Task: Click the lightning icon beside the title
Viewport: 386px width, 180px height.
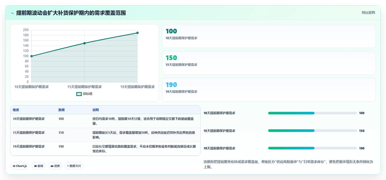Action: (13, 13)
